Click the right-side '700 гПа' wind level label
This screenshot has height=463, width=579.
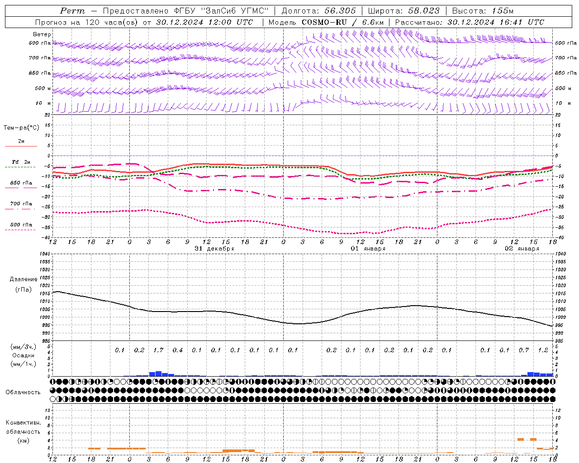(566, 58)
